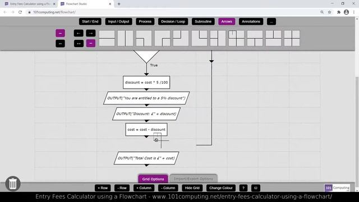Click the 'True' label on the flowchart
This screenshot has height=202, width=359.
(x=154, y=65)
